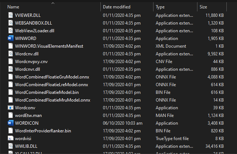Screen dimensions: 237x154
Task: Click the WWLIB.DLL file icon
Action: 11,146
